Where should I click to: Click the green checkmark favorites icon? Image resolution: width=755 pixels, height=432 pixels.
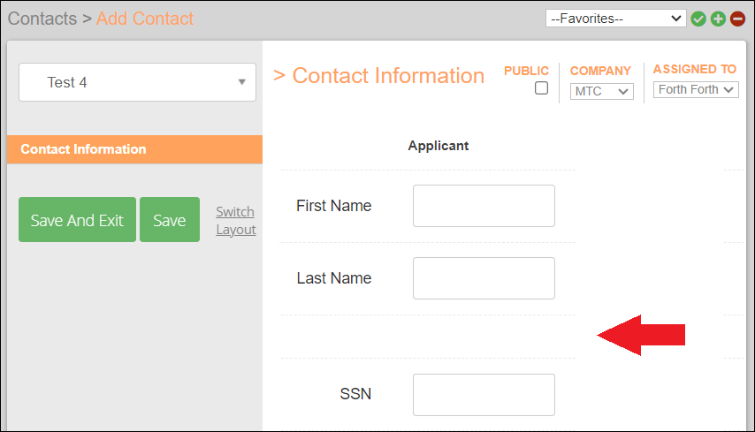pyautogui.click(x=698, y=19)
